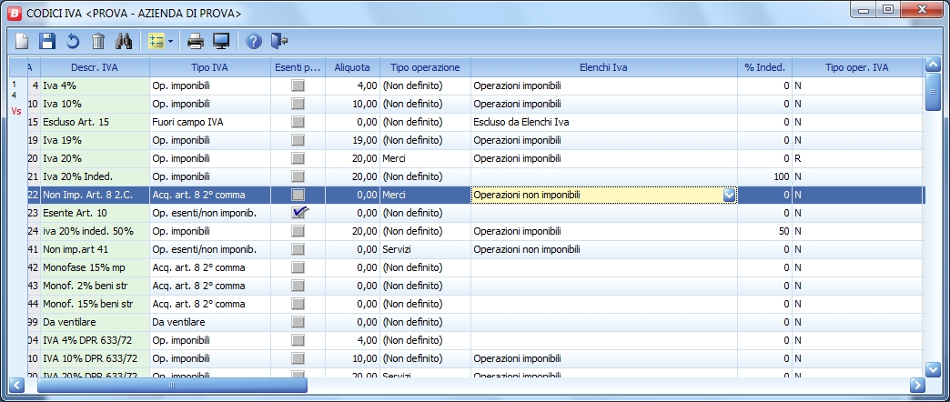Image resolution: width=950 pixels, height=402 pixels.
Task: Select the iva 20% inded. 50% row
Action: (95, 231)
